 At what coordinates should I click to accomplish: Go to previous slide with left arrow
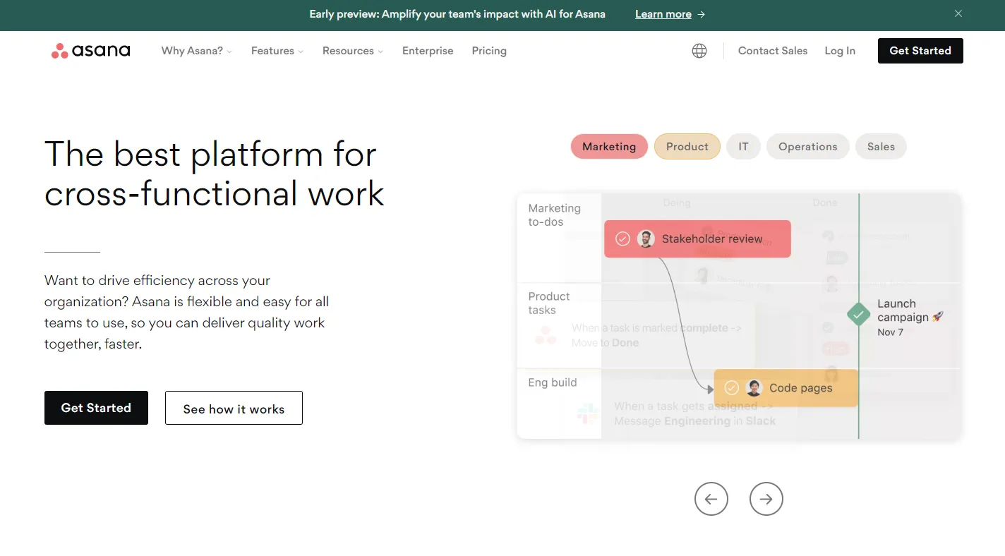tap(711, 499)
